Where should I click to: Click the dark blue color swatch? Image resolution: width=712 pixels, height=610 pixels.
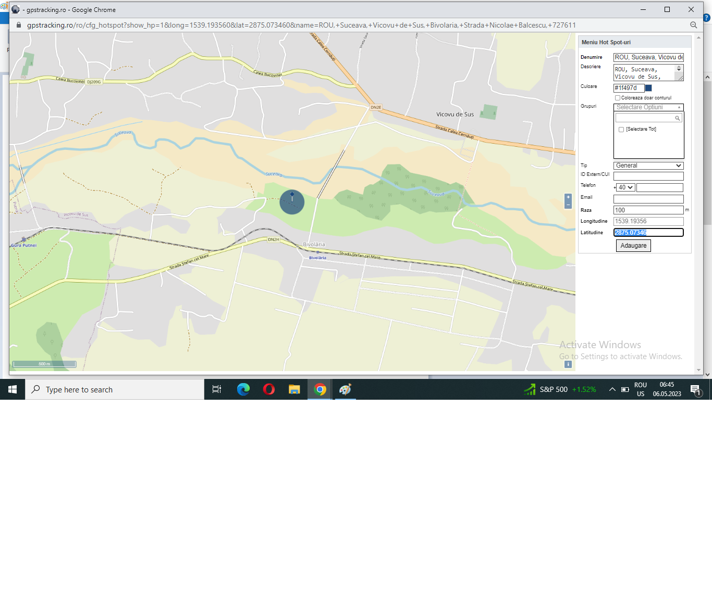[x=649, y=88]
